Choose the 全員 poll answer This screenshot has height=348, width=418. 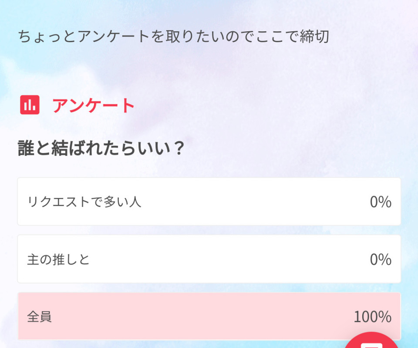tap(209, 316)
